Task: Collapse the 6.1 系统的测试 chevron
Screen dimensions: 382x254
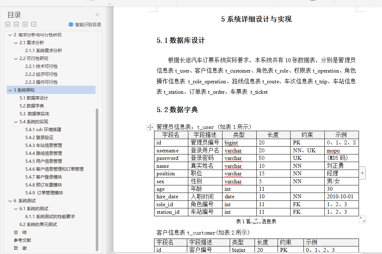Action: pos(16,209)
